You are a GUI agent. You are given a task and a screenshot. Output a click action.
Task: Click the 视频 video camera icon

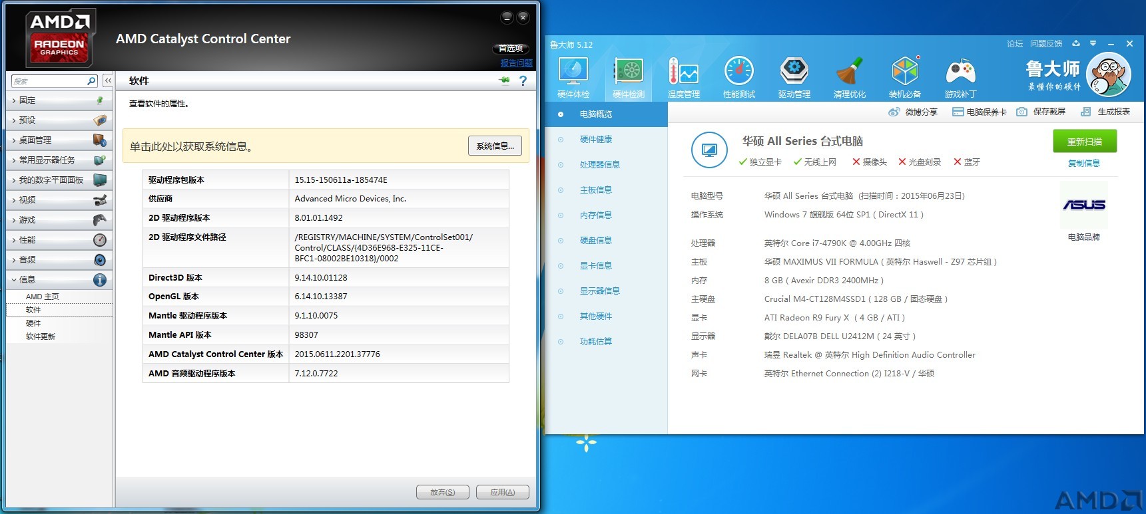pyautogui.click(x=100, y=200)
